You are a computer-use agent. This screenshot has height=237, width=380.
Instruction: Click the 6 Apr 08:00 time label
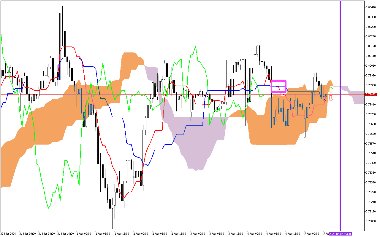click(274, 233)
